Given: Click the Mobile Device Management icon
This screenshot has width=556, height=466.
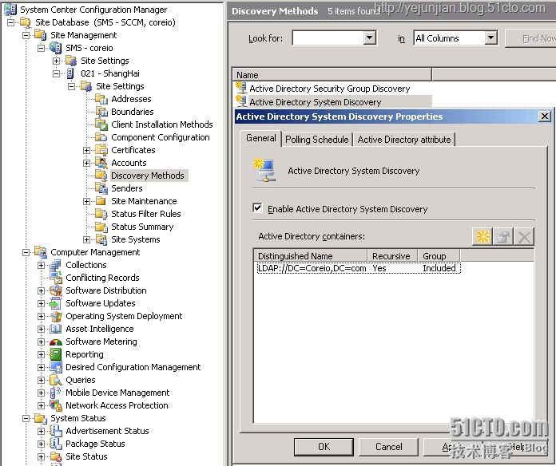Looking at the screenshot, I should 56,393.
